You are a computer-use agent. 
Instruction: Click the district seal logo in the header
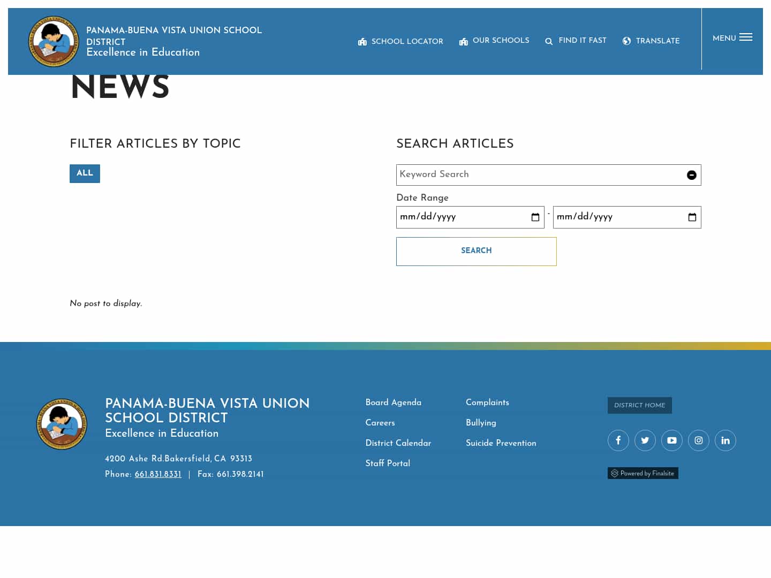(54, 41)
